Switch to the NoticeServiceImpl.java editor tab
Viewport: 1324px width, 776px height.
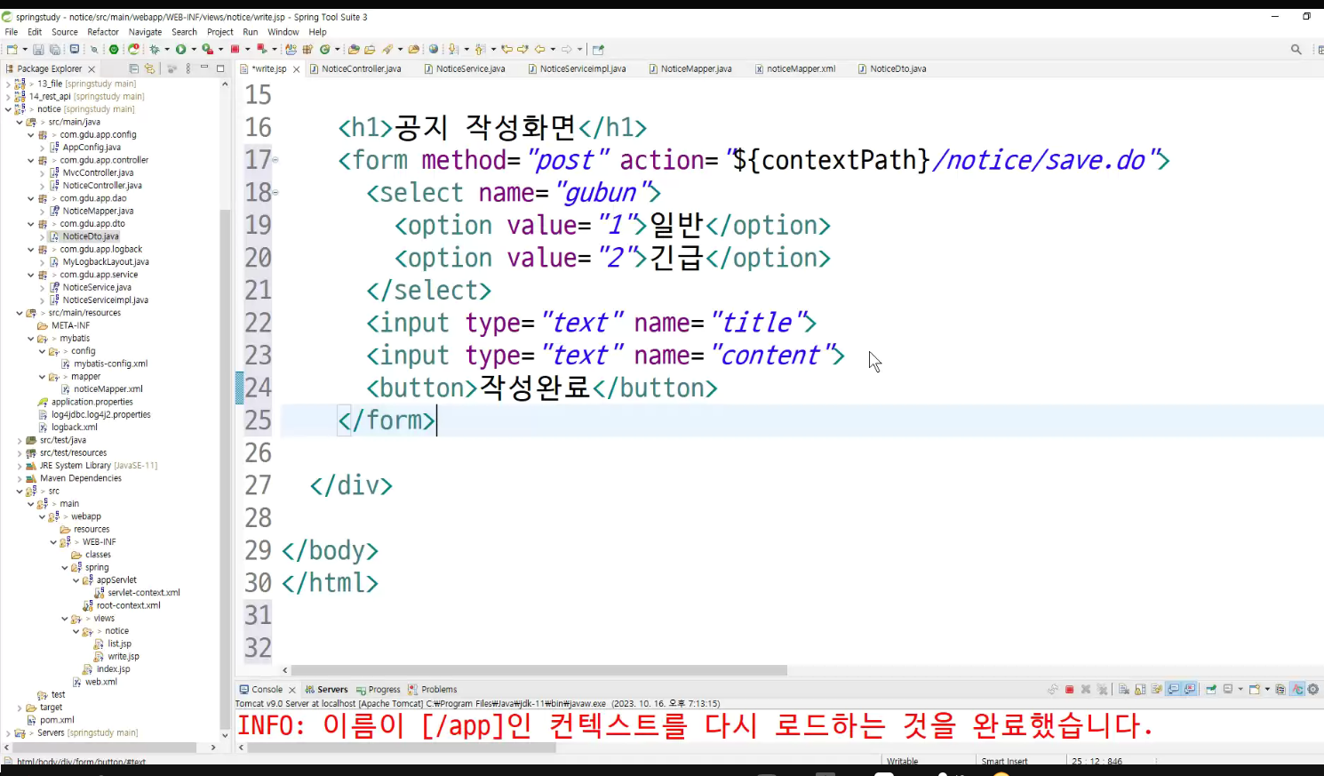pos(577,68)
